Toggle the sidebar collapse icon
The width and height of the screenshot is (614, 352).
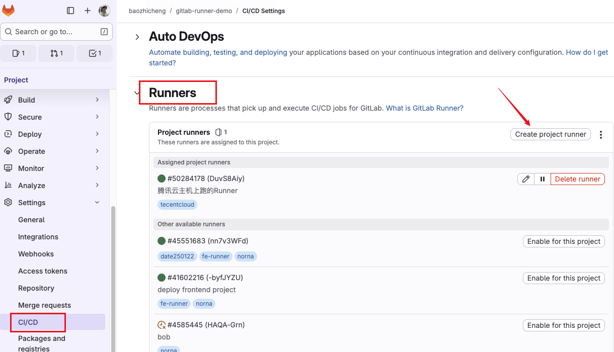click(x=70, y=11)
